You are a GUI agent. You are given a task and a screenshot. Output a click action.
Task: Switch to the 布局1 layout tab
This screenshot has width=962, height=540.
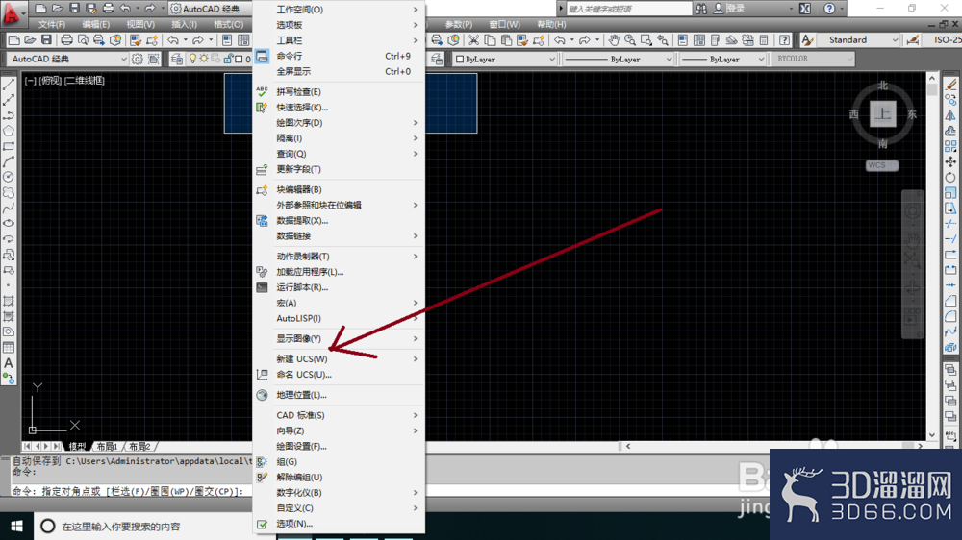point(108,446)
